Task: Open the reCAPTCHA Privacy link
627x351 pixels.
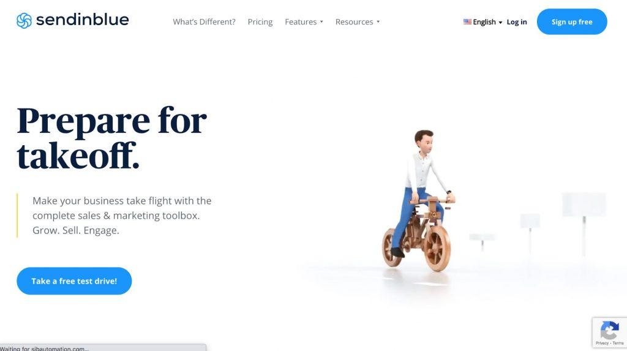Action: tap(602, 343)
